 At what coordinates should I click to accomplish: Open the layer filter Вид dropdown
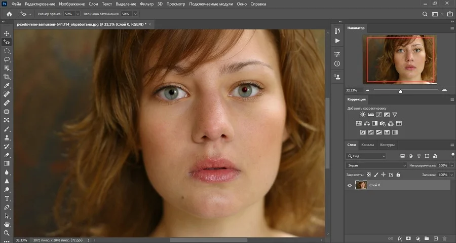click(366, 156)
